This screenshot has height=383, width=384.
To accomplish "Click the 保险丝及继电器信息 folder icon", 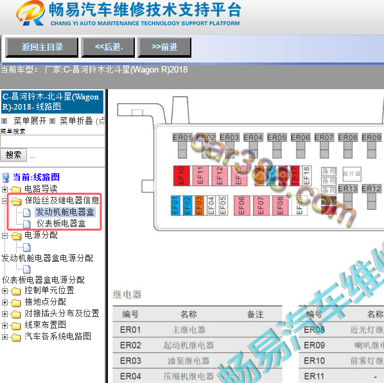I will (17, 201).
